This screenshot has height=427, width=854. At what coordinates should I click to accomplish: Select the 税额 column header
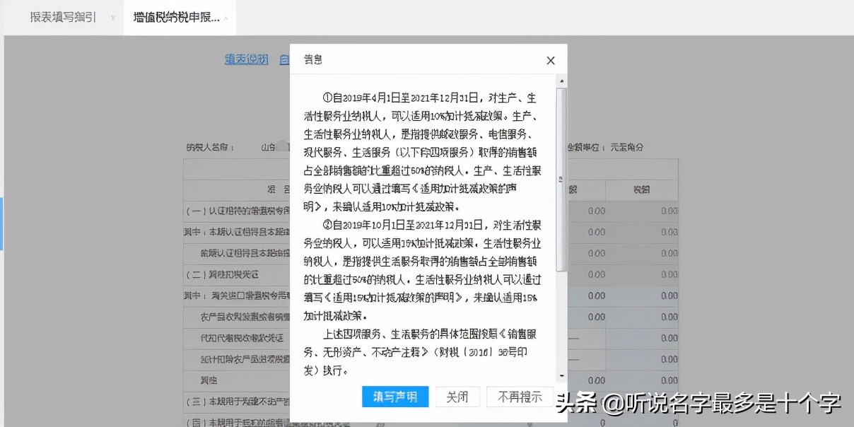(x=641, y=189)
